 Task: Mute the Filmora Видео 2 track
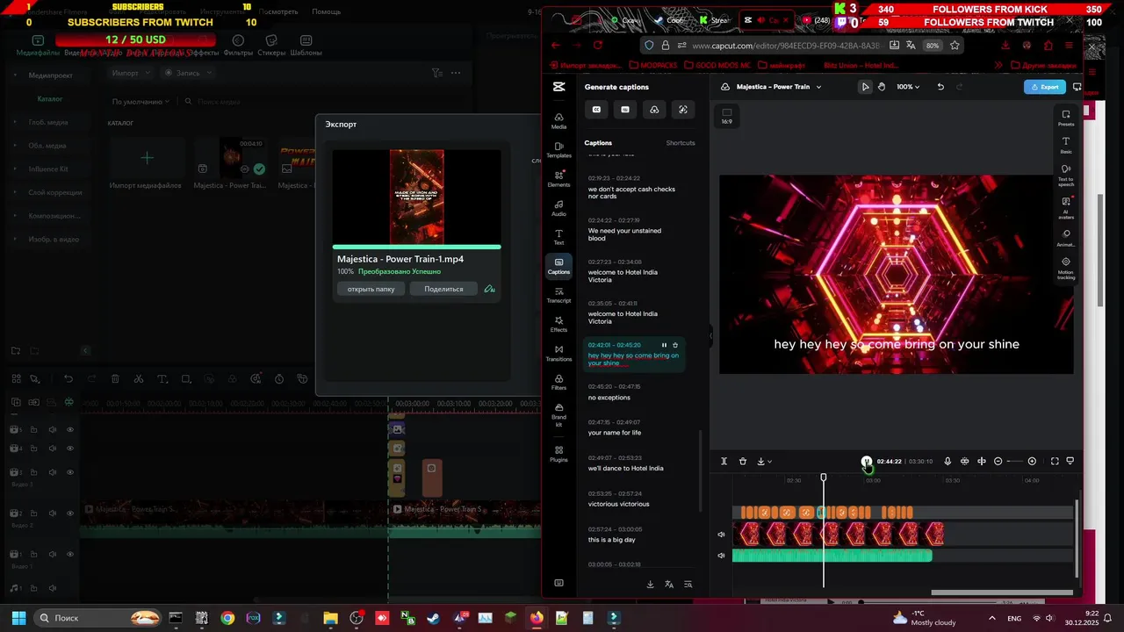(53, 513)
